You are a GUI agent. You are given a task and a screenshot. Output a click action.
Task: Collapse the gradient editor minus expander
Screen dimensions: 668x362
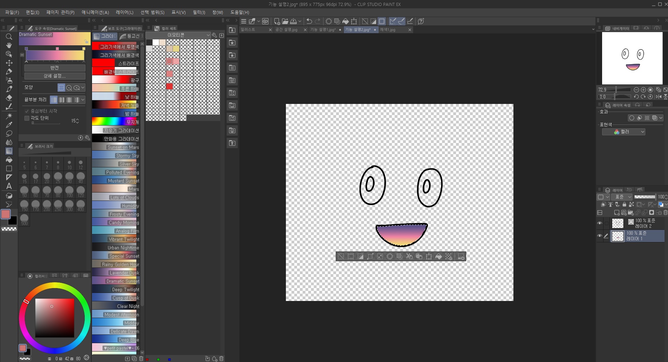point(22,55)
